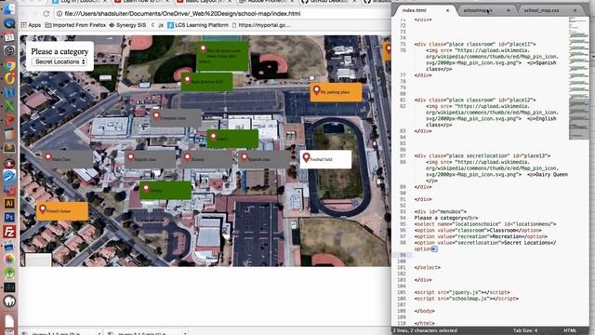The width and height of the screenshot is (595, 335).
Task: Click the menubox div on line 93
Action: (440, 211)
